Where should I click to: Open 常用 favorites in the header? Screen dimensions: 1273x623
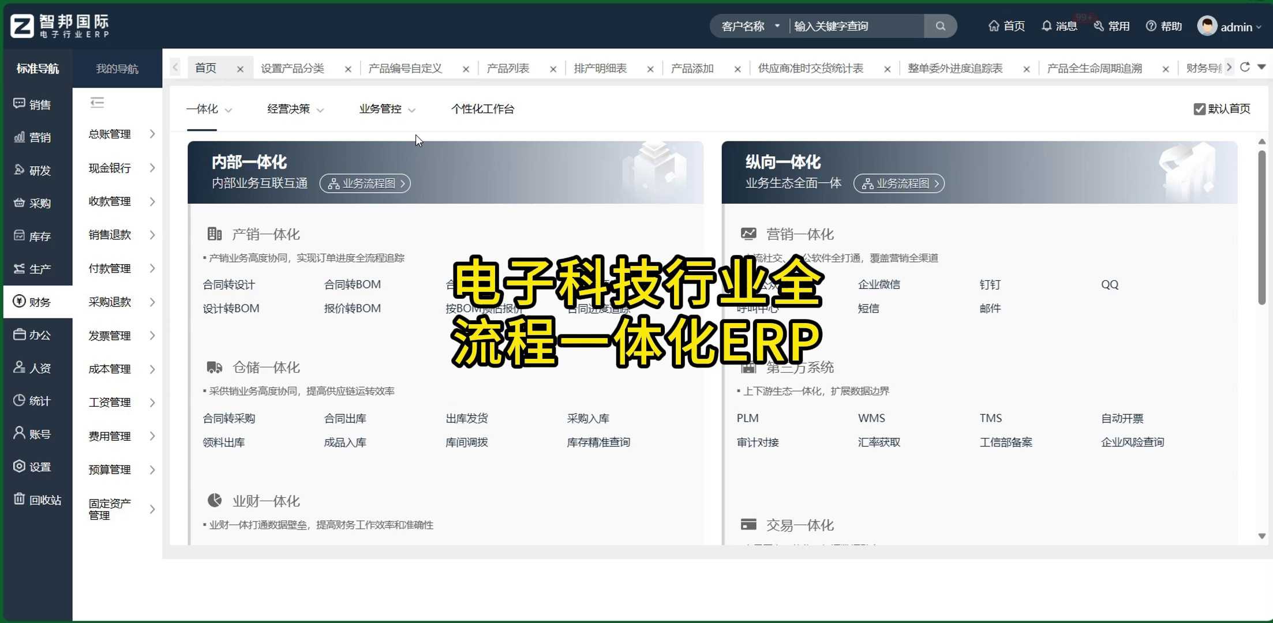pos(1111,26)
